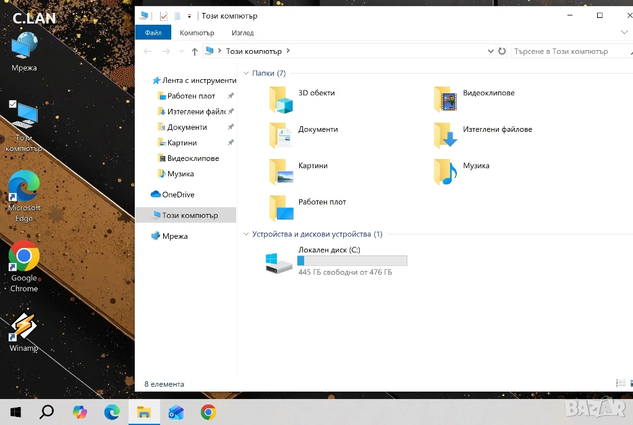Open Локален диск (C:) drive

pyautogui.click(x=279, y=262)
